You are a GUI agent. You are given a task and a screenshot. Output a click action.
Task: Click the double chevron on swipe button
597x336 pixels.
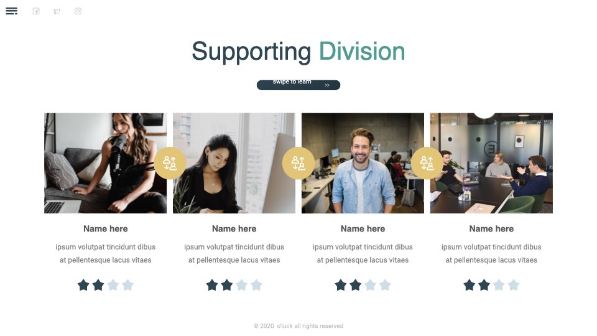point(327,85)
